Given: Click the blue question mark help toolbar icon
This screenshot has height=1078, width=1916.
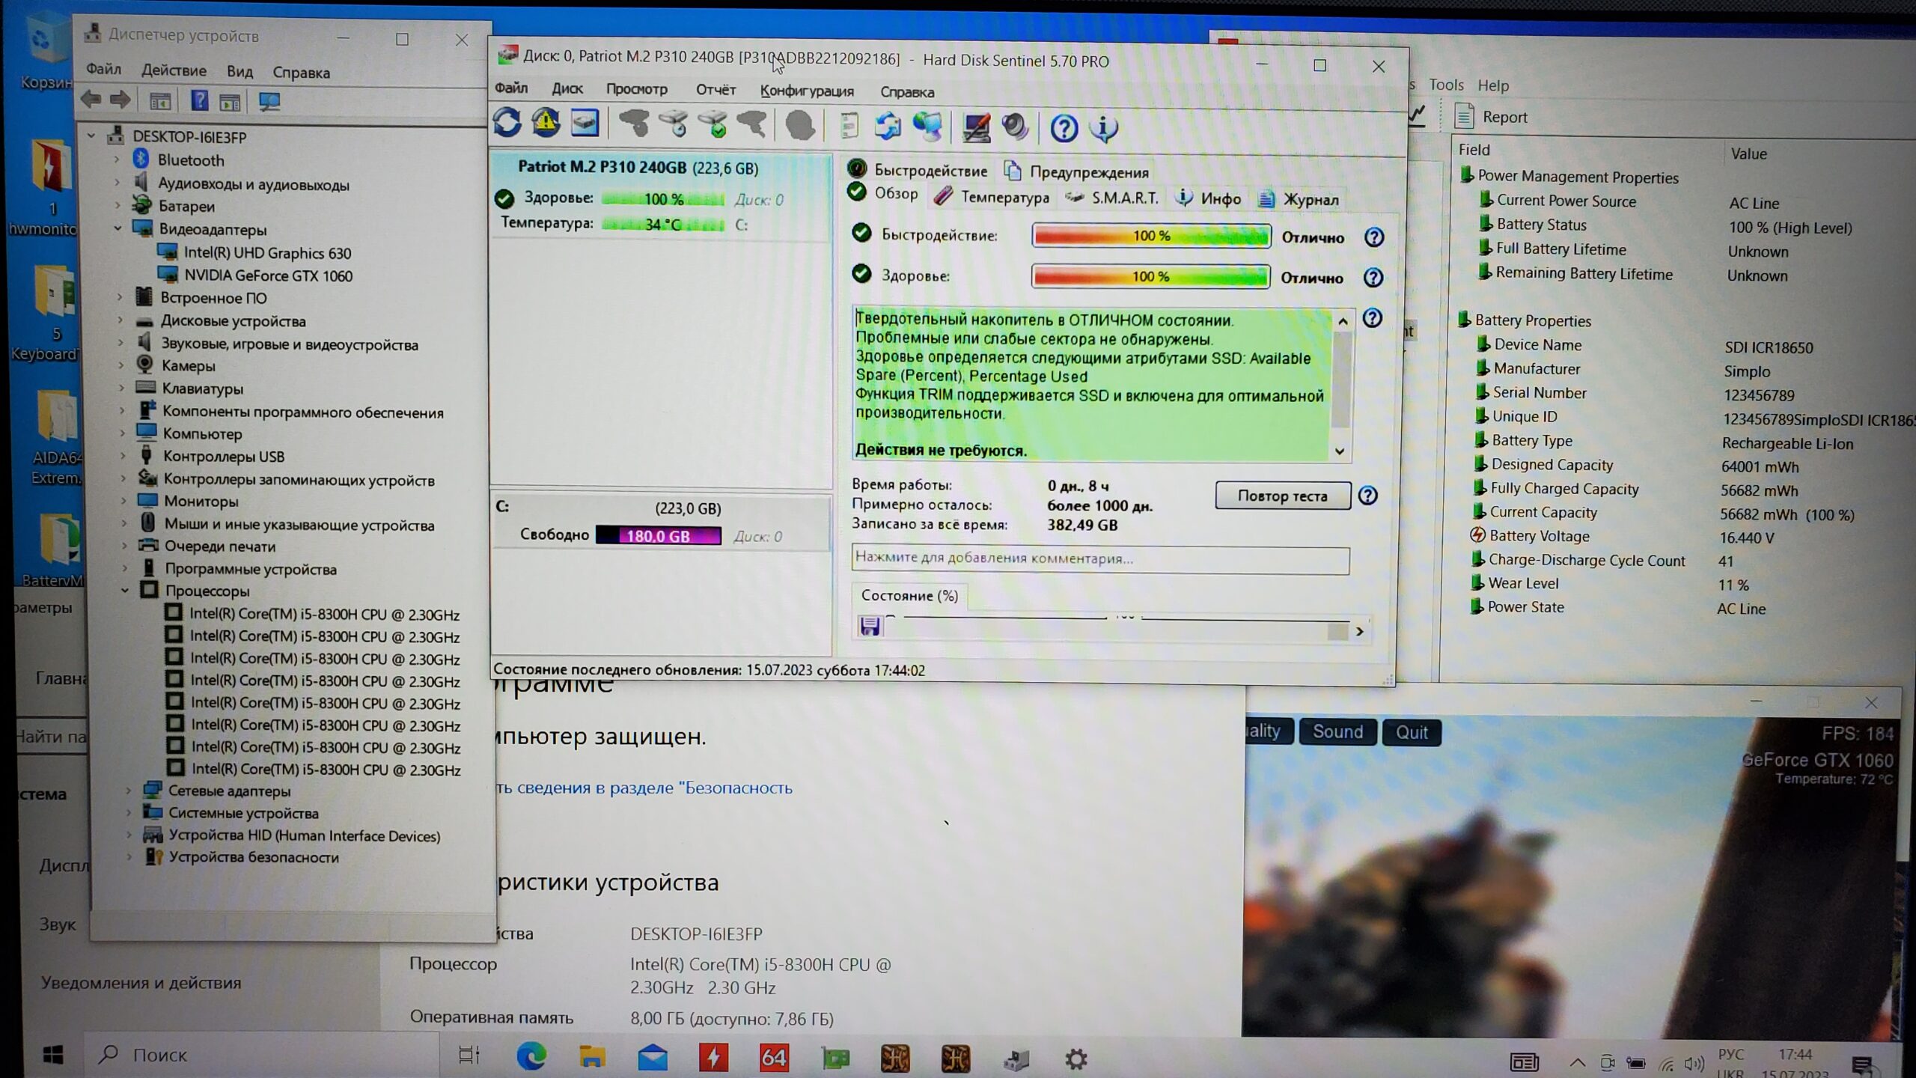Looking at the screenshot, I should coord(1064,128).
